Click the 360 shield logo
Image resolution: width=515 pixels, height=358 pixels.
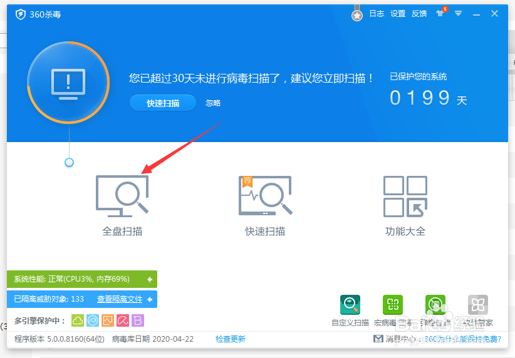click(21, 14)
